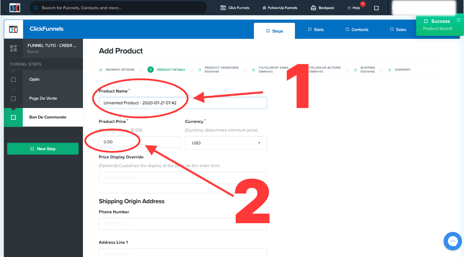
Task: Click the square icon next to Help
Action: tap(376, 8)
